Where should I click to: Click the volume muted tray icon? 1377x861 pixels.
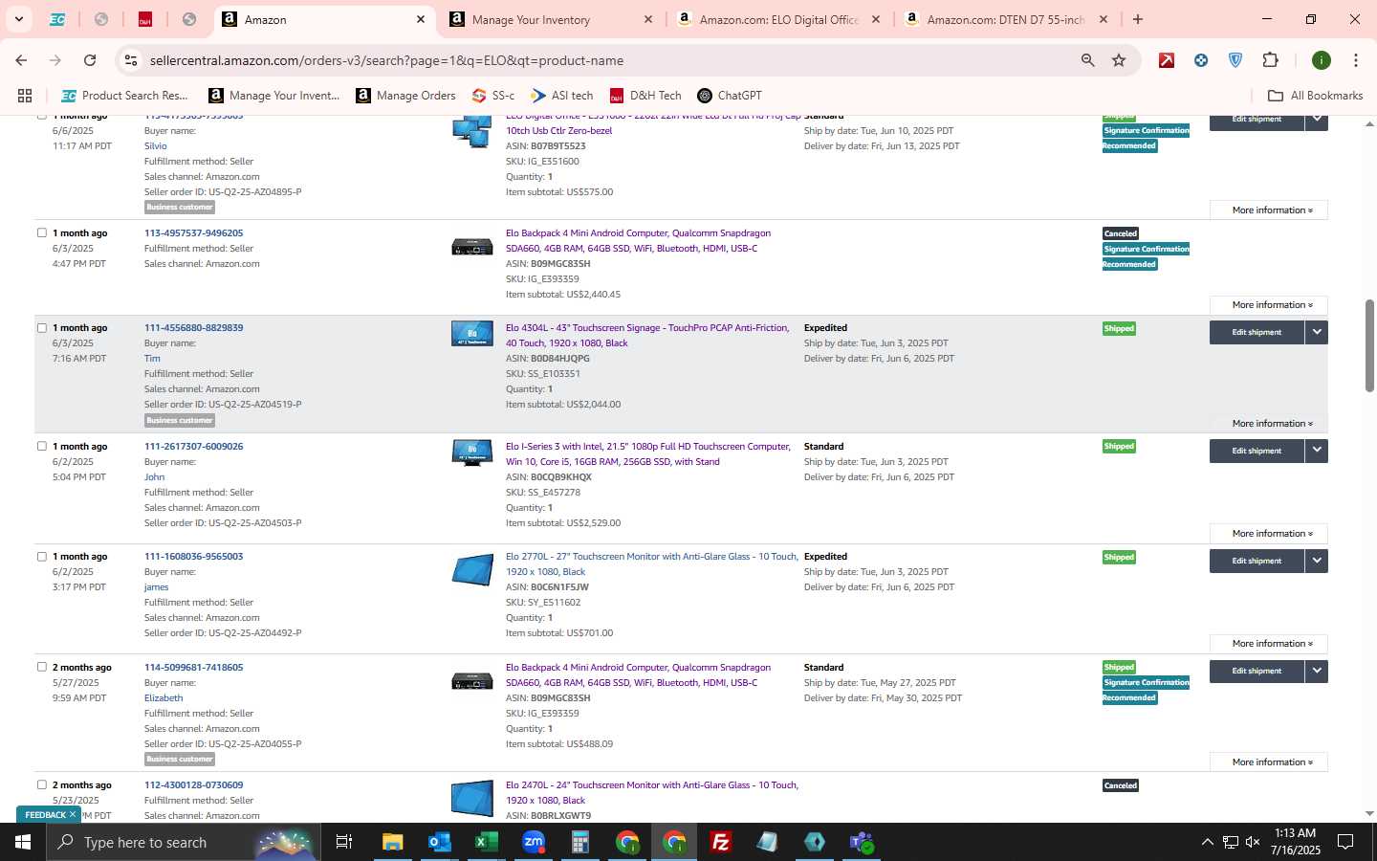(x=1253, y=842)
